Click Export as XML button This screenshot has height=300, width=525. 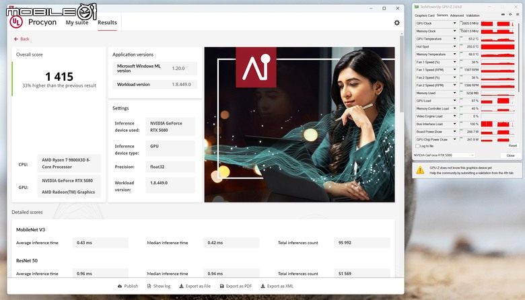click(x=277, y=287)
